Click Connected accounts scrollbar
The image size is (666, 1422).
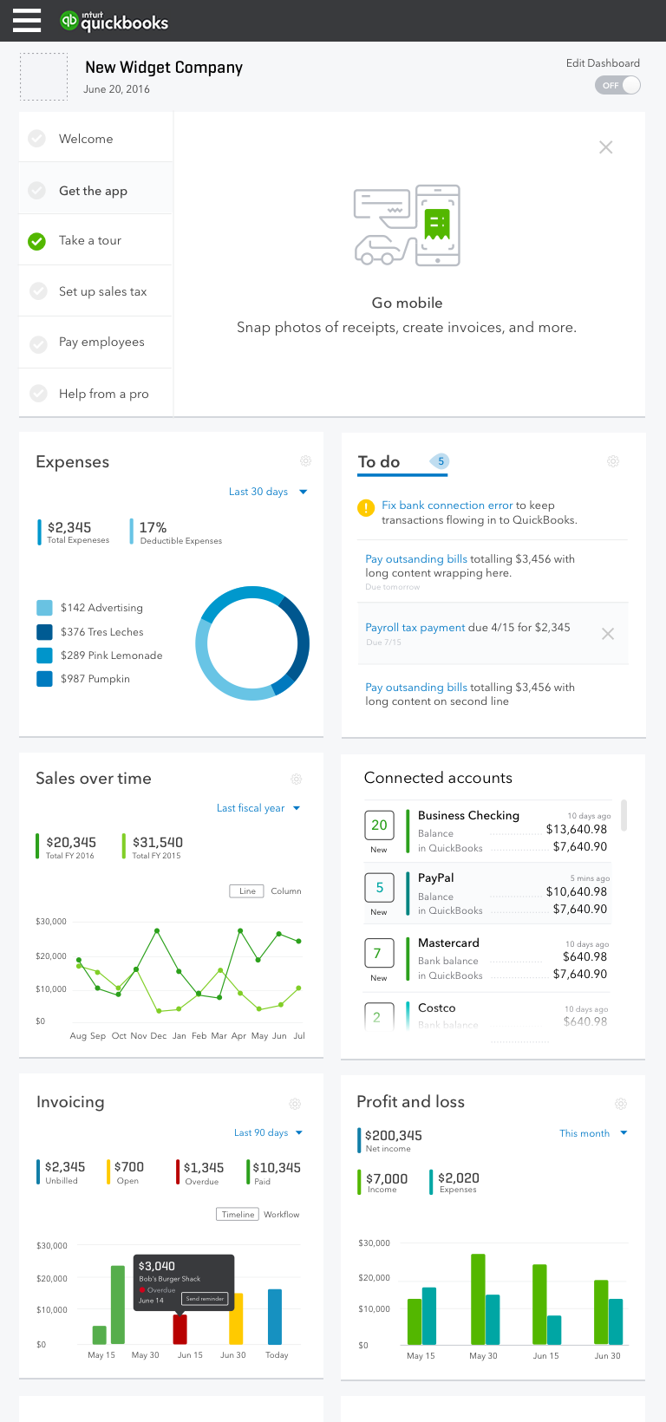point(624,815)
